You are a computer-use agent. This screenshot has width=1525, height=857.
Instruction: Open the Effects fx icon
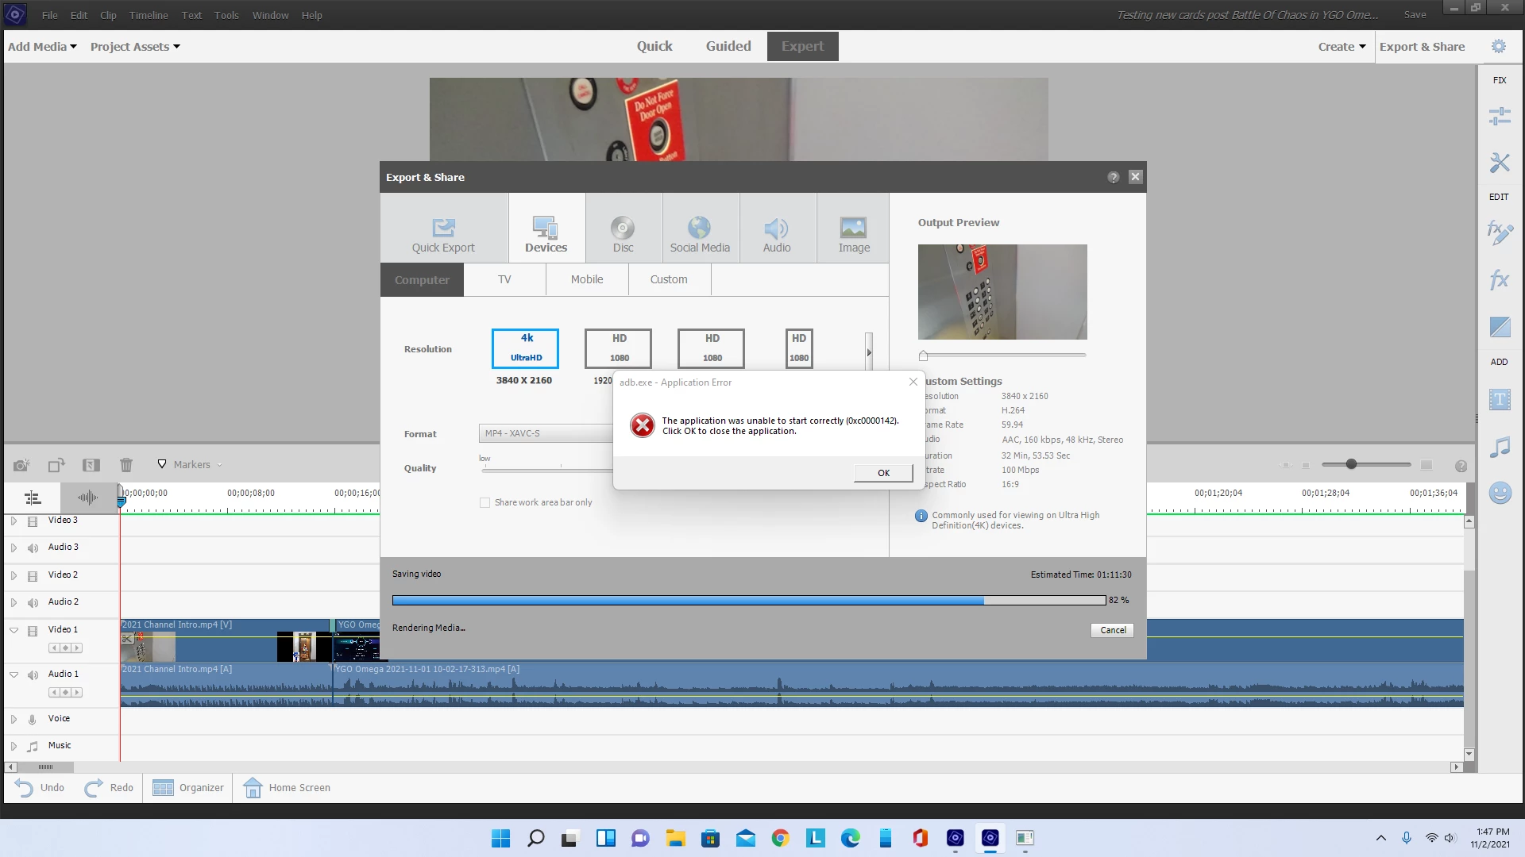tap(1499, 279)
